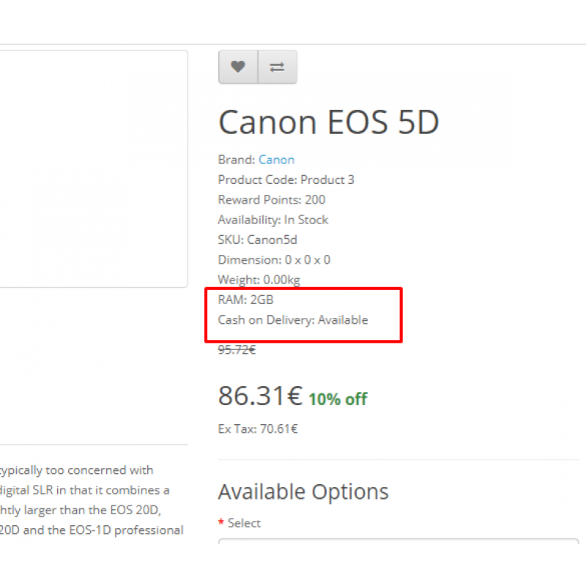Select the Canon EOS 5D product title

328,122
